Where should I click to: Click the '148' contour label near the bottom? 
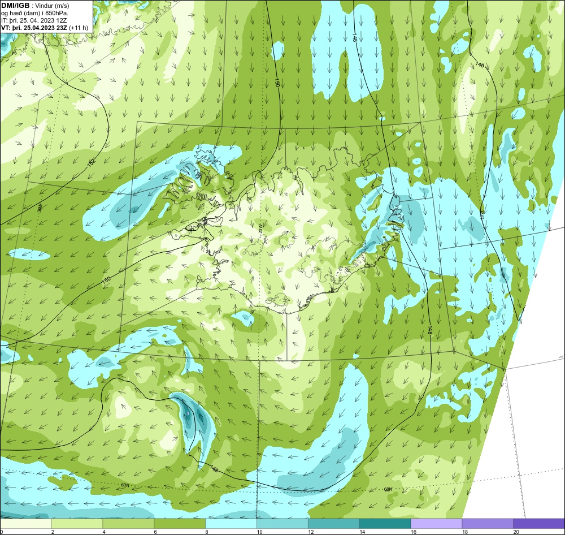[x=214, y=469]
